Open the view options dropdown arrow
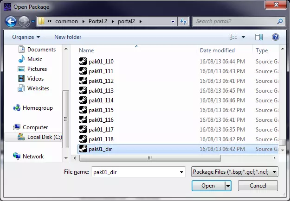290x201 pixels. pos(243,37)
